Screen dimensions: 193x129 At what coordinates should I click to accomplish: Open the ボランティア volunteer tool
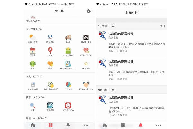pyautogui.click(x=86, y=52)
